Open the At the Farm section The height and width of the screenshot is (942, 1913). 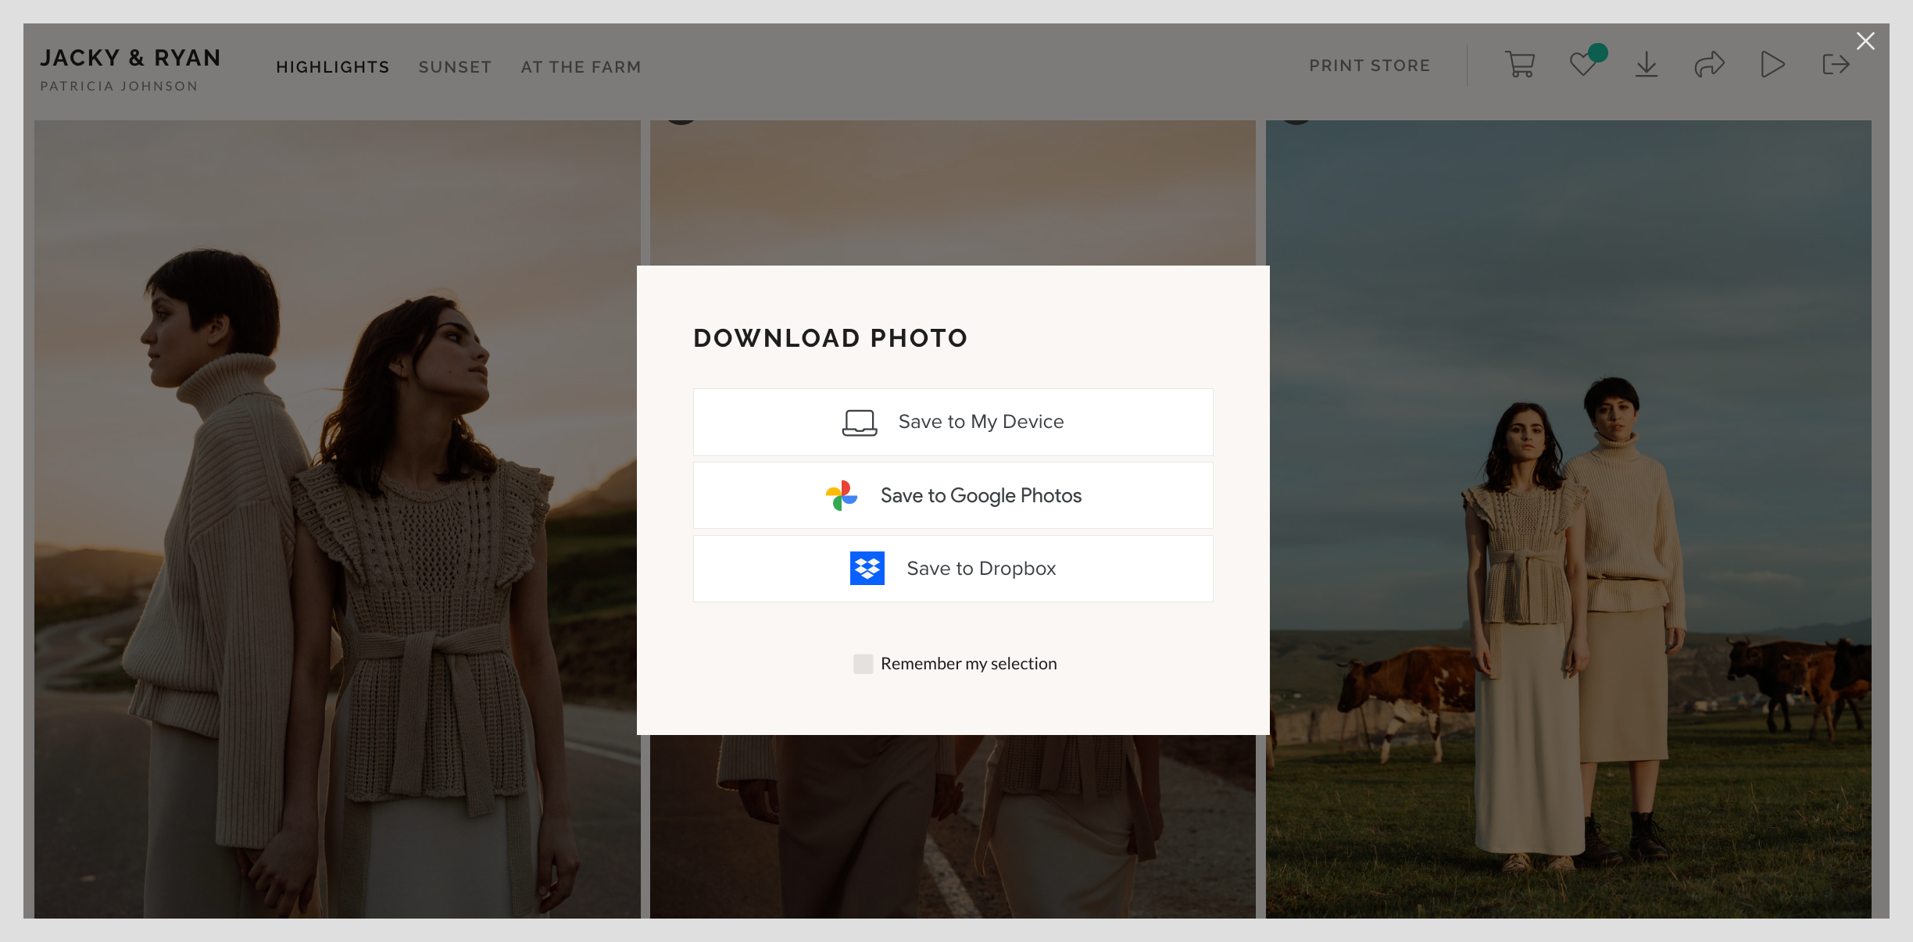tap(580, 67)
